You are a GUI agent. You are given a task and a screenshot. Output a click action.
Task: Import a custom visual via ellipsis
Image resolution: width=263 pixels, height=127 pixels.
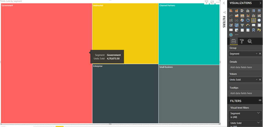pyautogui.click(x=236, y=35)
